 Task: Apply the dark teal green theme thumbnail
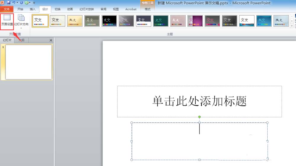(161, 21)
